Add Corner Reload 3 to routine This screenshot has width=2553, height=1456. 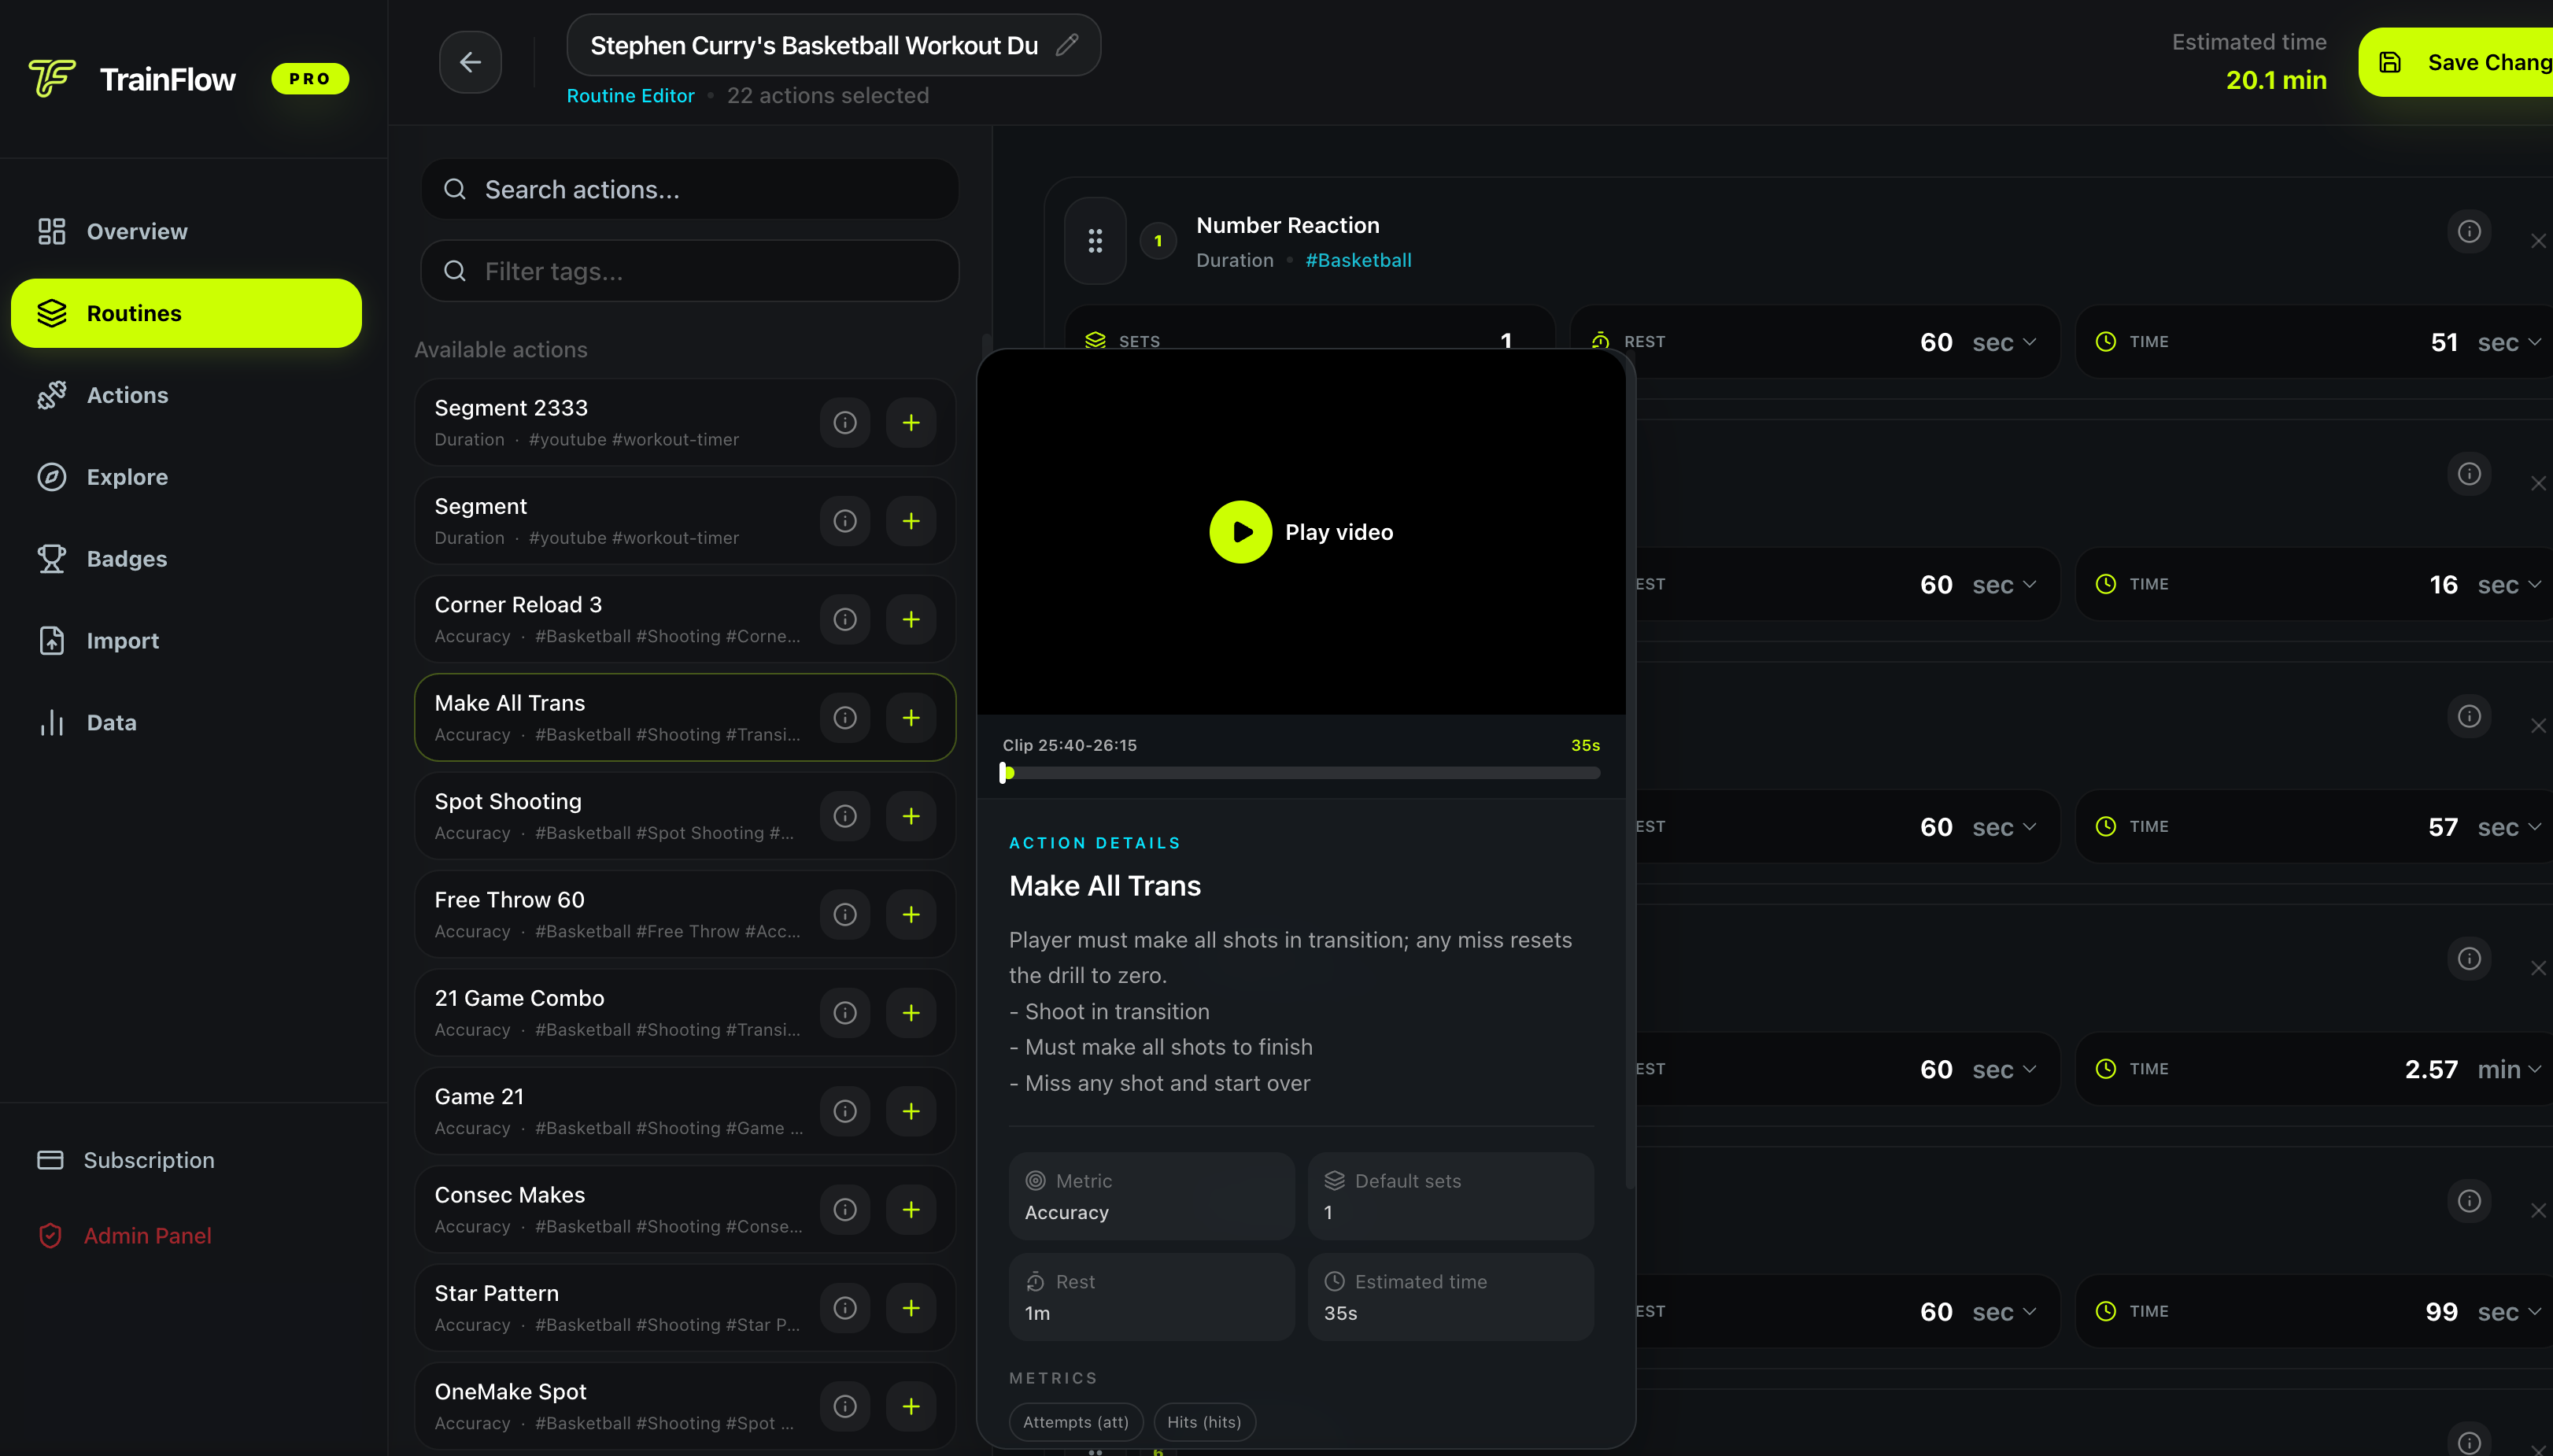(x=911, y=620)
